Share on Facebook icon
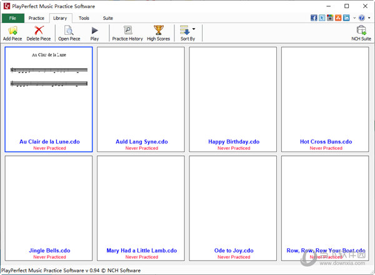 pos(314,18)
